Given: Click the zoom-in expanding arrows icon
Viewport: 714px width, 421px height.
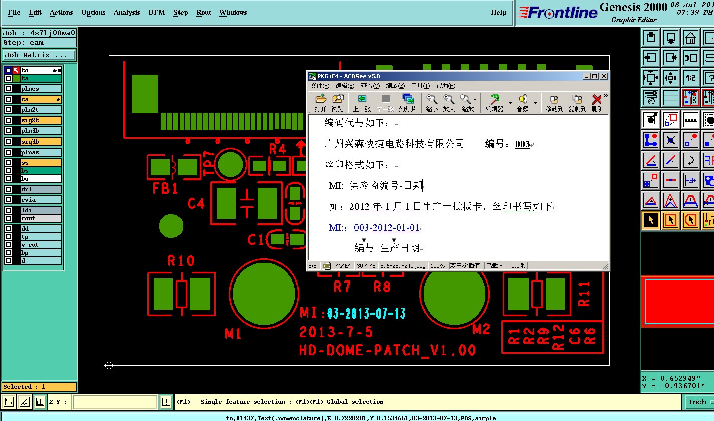Looking at the screenshot, I should (651, 77).
